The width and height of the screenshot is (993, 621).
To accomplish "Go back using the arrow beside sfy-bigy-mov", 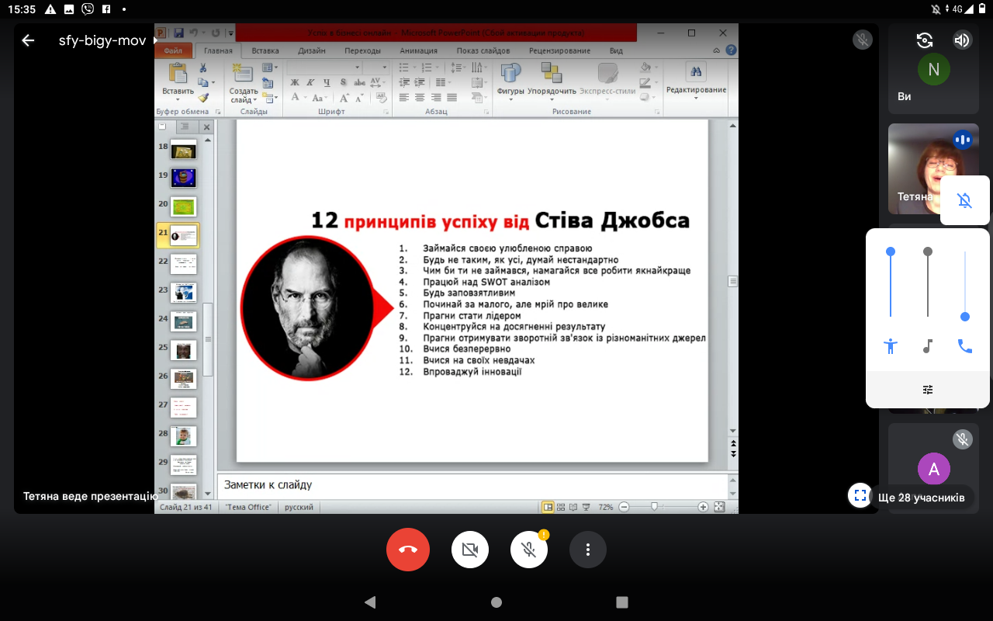I will pos(29,40).
